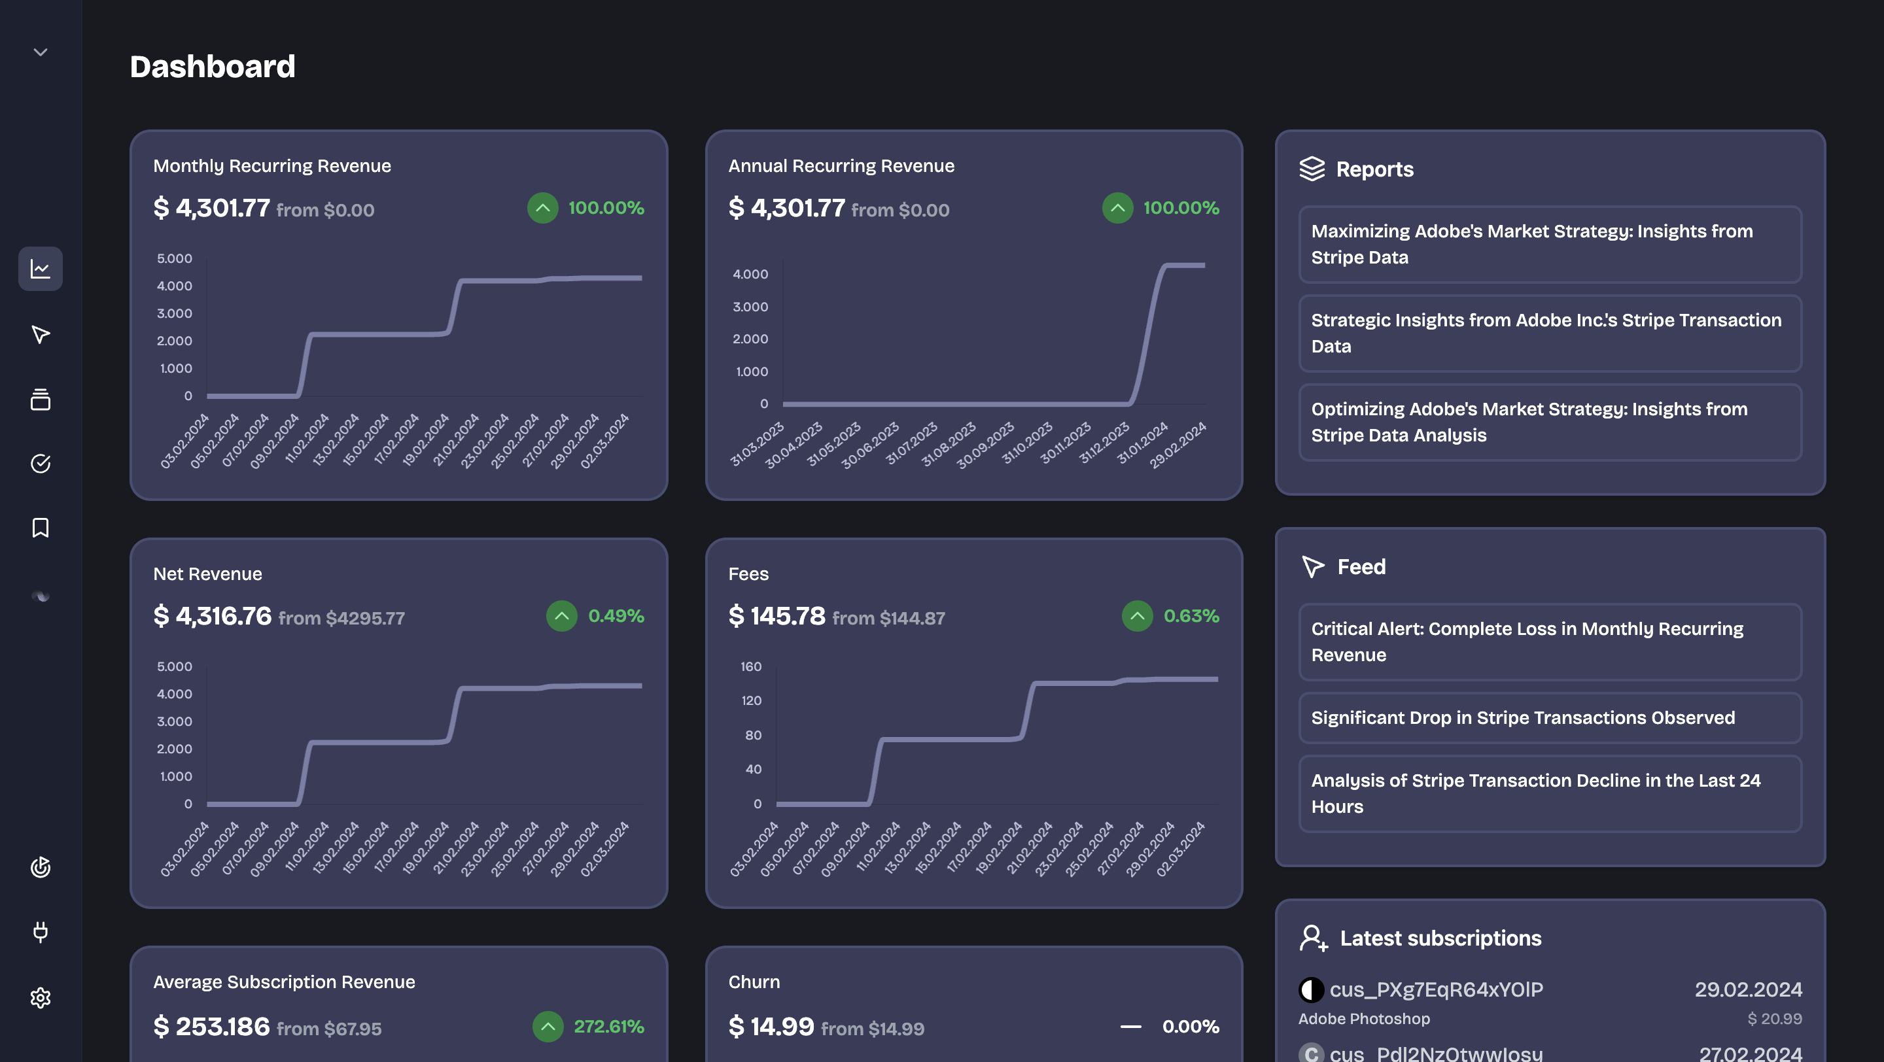Open the plug integrations icon in sidebar
This screenshot has width=1884, height=1062.
click(40, 932)
